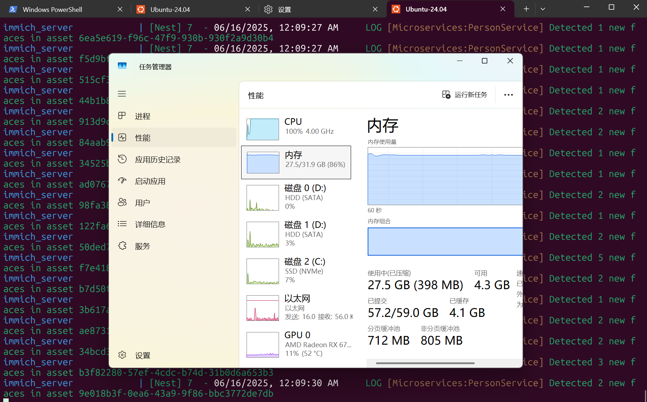Click the 805 MB non-paged pool value
647x402 pixels.
click(x=442, y=340)
